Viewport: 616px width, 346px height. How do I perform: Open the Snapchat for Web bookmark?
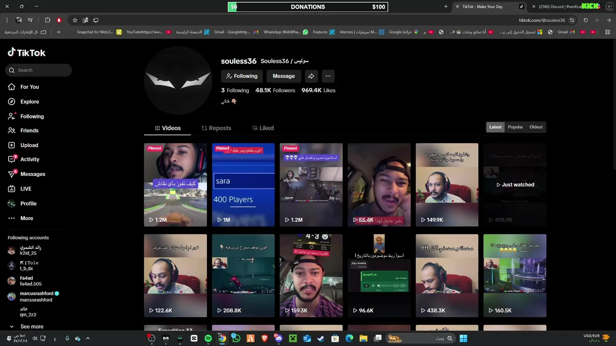click(99, 32)
